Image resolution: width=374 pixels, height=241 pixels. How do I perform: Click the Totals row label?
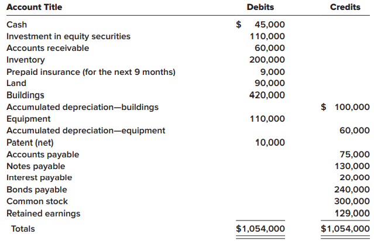click(23, 229)
